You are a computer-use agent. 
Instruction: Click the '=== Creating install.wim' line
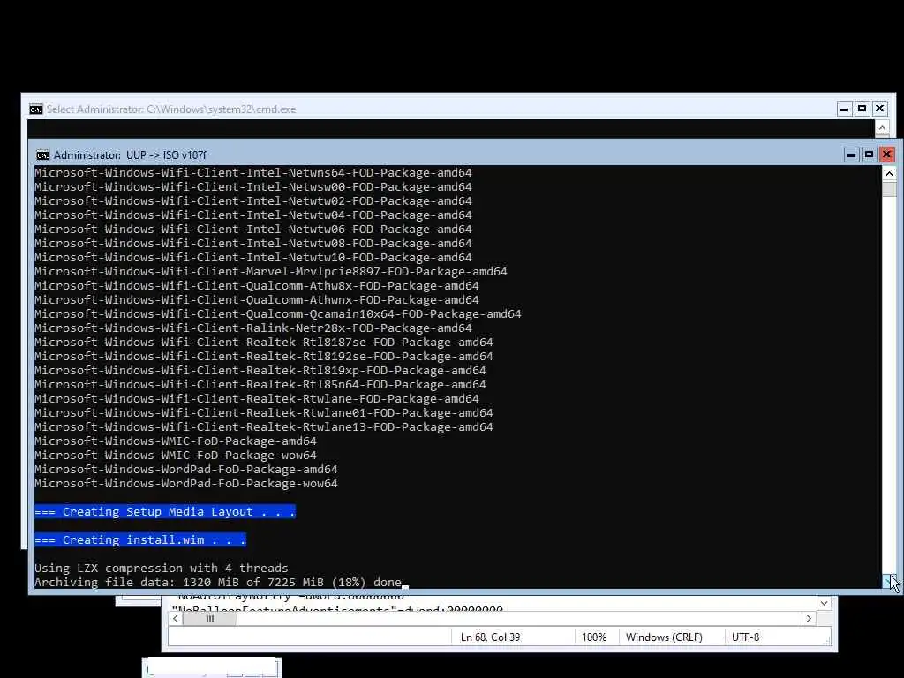coord(140,539)
